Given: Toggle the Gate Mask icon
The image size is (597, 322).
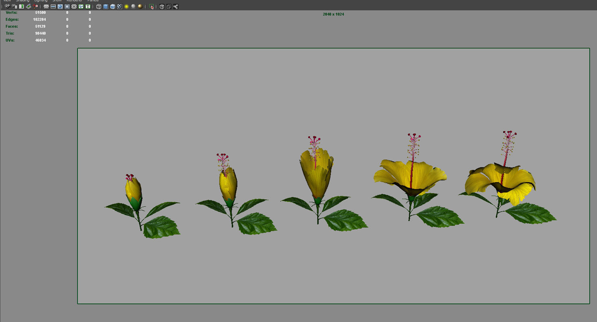Looking at the screenshot, I should coord(67,6).
